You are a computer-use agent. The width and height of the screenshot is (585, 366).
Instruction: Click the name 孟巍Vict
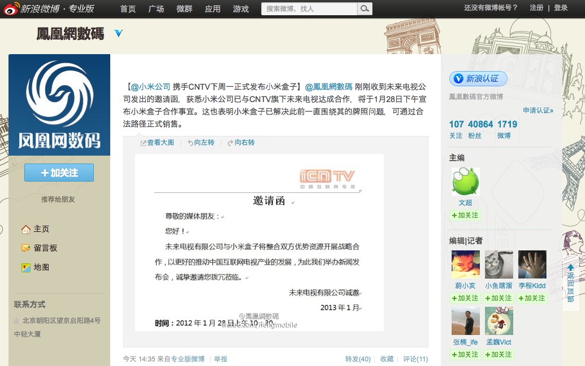click(x=499, y=342)
